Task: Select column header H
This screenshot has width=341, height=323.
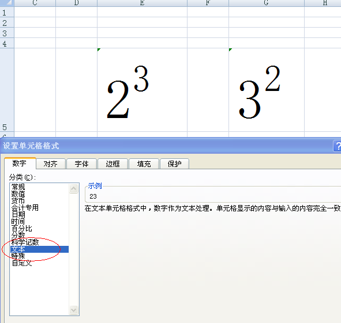Action: (x=323, y=3)
